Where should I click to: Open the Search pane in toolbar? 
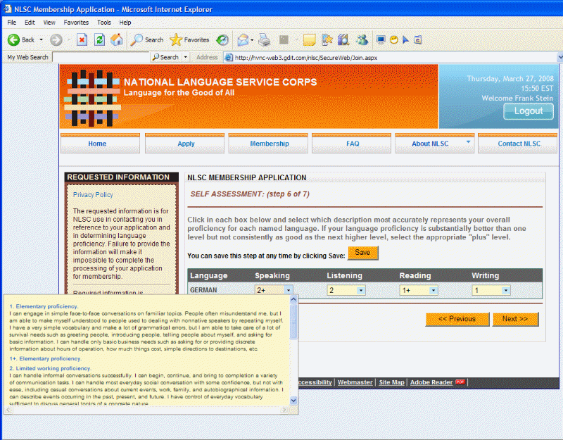coord(147,40)
